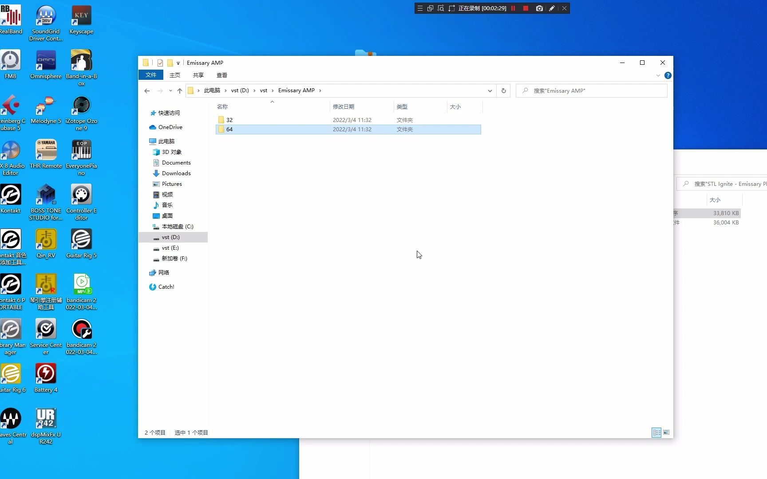Open dspMixFx UR242 icon
This screenshot has height=479, width=767.
(46, 426)
